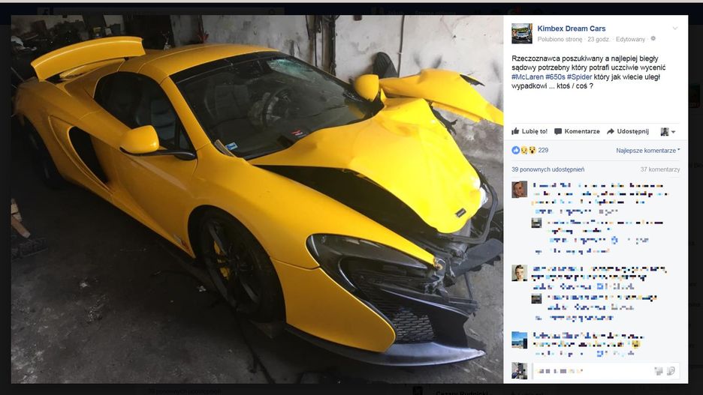The width and height of the screenshot is (703, 395).
Task: Open Najlepsze komentarze sorting dropdown
Action: tap(648, 151)
